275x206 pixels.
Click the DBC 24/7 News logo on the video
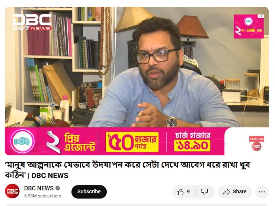(32, 22)
